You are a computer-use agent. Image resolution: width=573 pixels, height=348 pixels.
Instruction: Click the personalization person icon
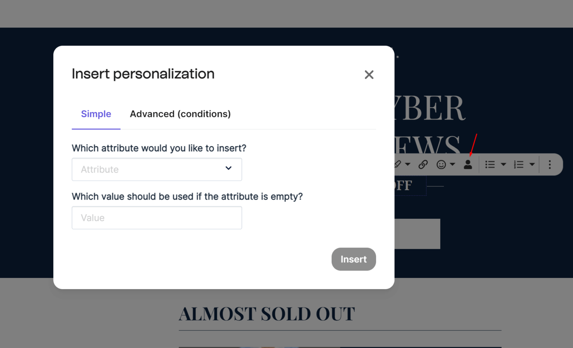click(467, 164)
